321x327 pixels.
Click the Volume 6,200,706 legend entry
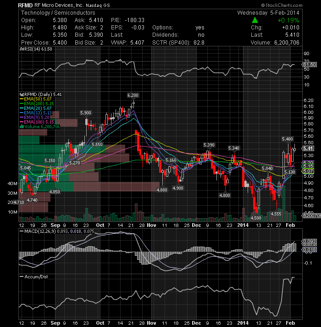(40, 127)
